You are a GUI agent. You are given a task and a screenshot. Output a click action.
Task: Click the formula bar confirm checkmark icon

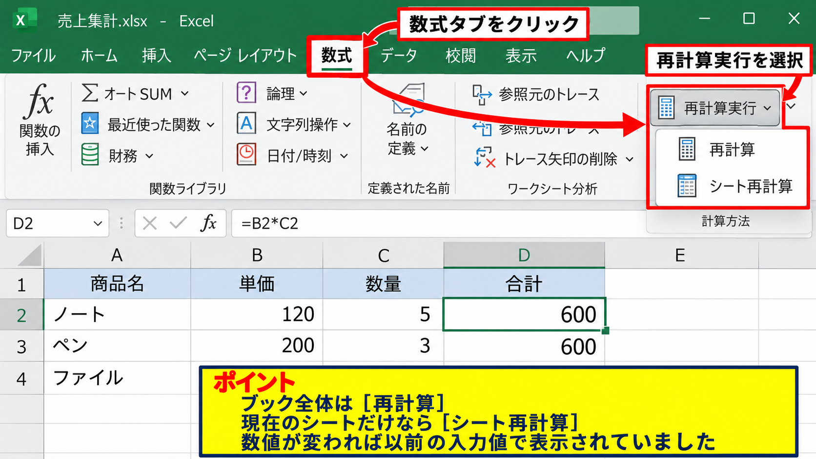coord(178,223)
